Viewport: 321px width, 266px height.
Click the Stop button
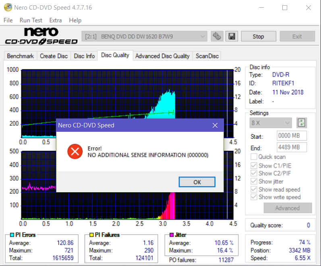(259, 37)
